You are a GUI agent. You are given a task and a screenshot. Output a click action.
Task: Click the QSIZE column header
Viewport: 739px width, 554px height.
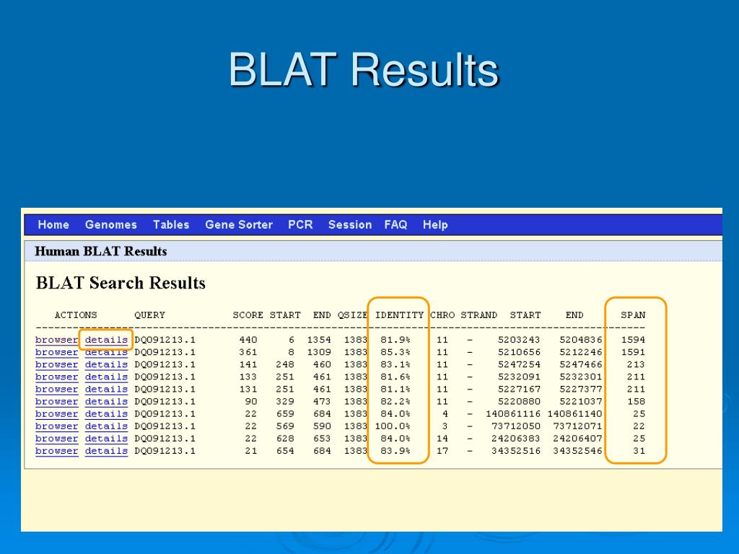(x=352, y=315)
